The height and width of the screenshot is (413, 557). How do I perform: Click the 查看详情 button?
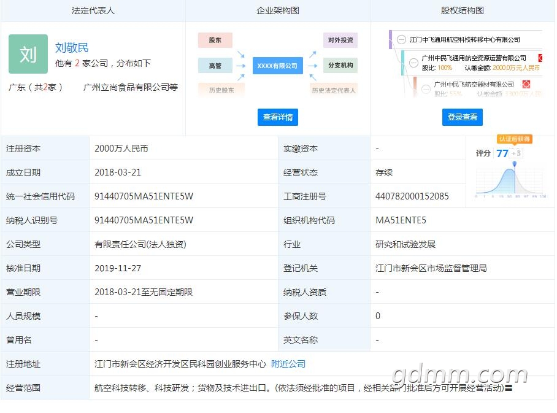[278, 117]
